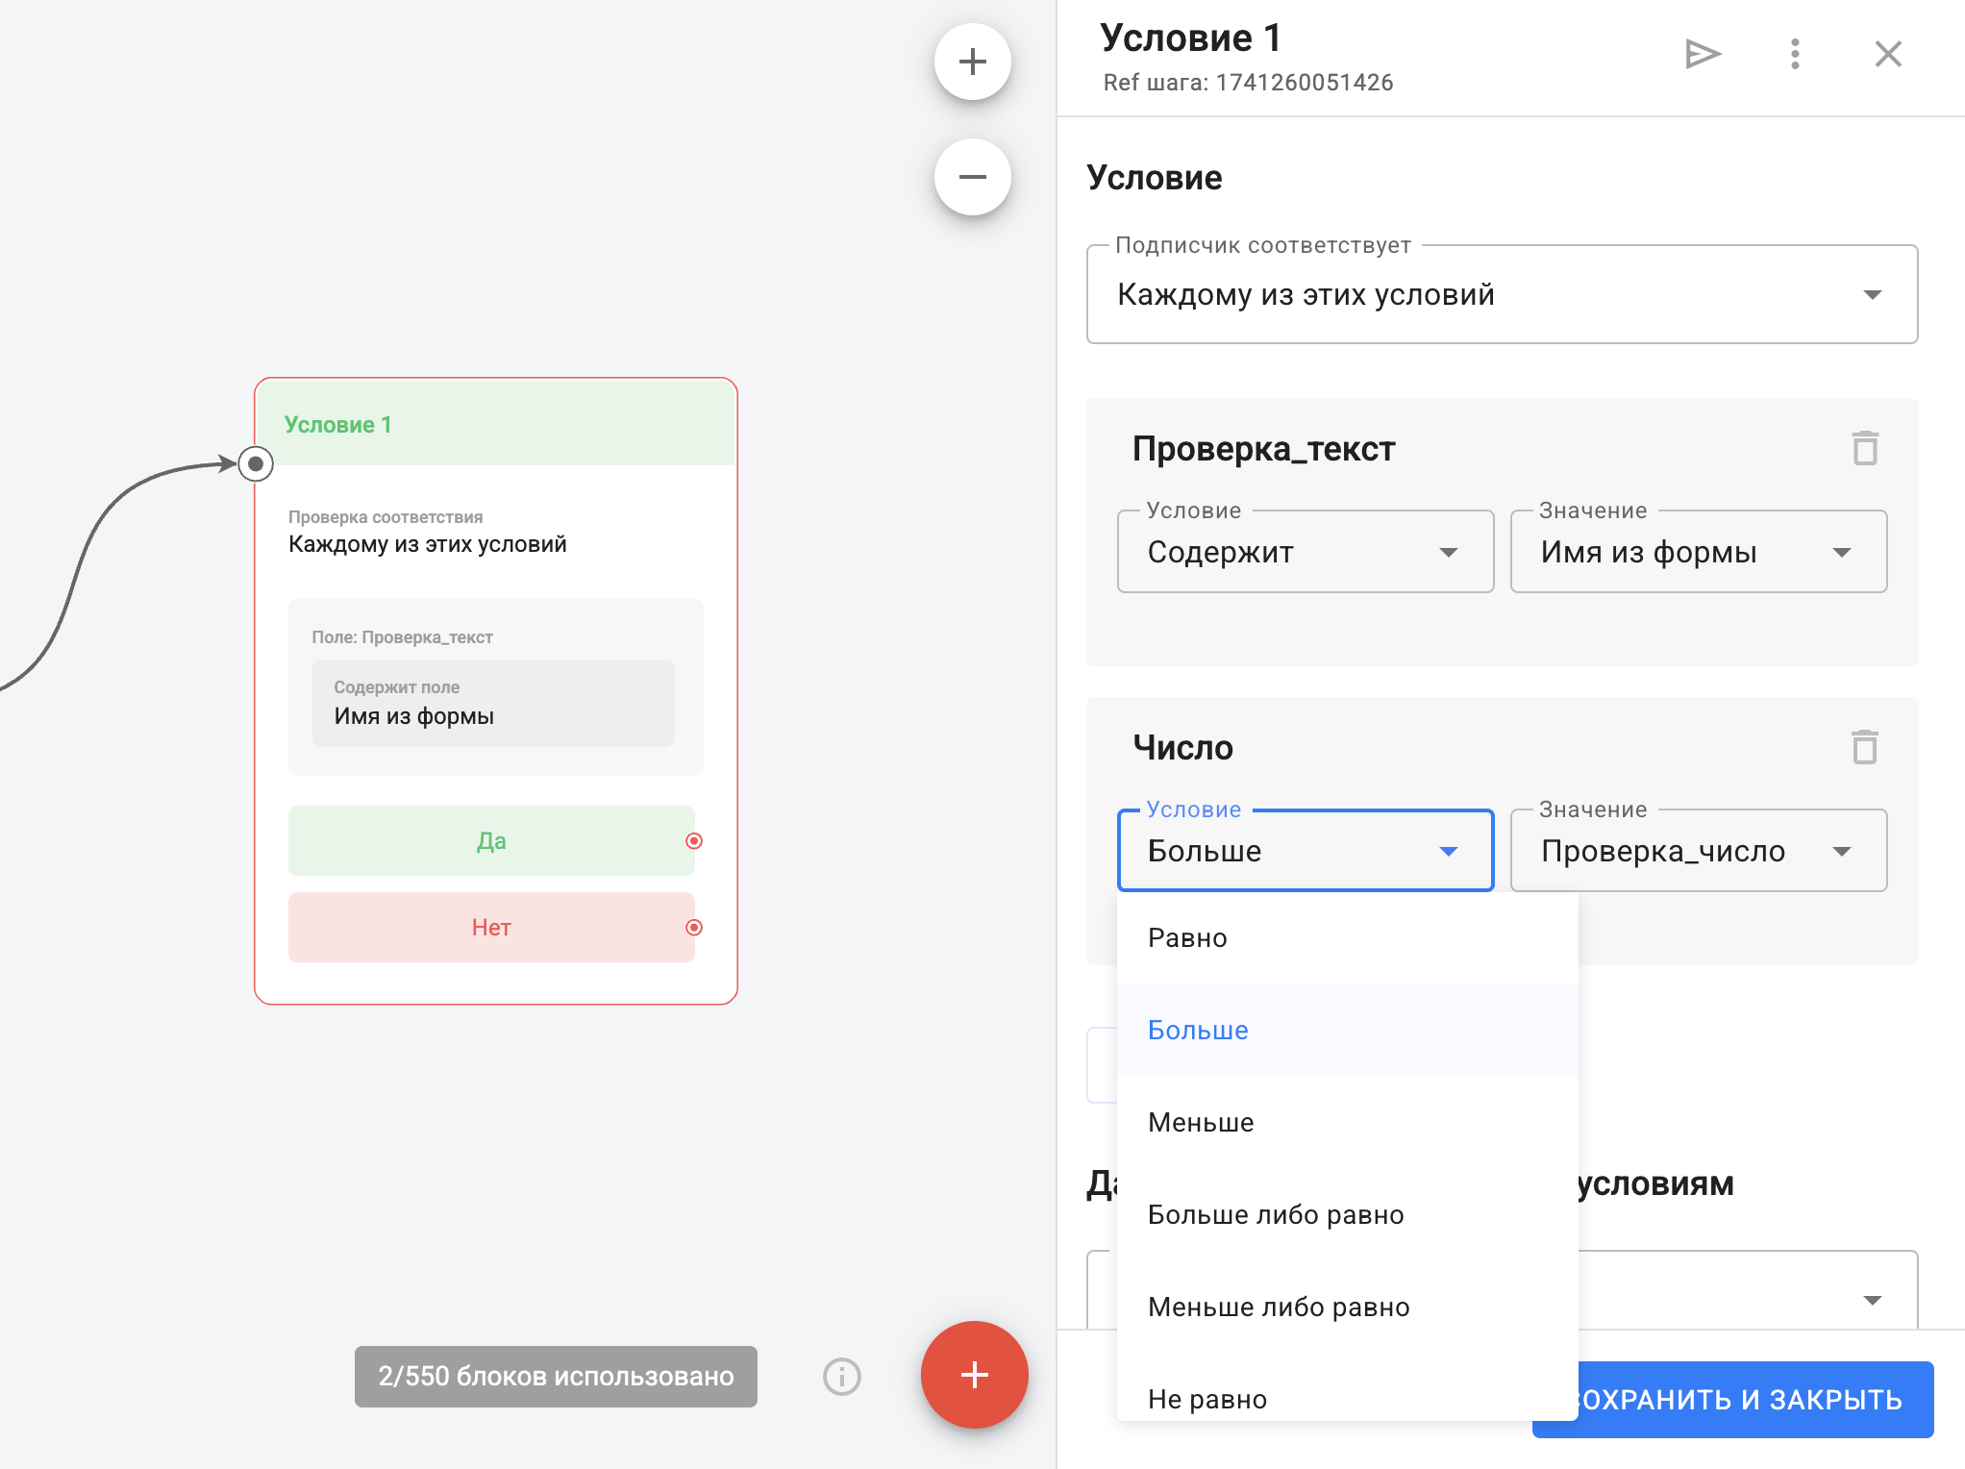
Task: Click the Да branch button in block
Action: 490,841
